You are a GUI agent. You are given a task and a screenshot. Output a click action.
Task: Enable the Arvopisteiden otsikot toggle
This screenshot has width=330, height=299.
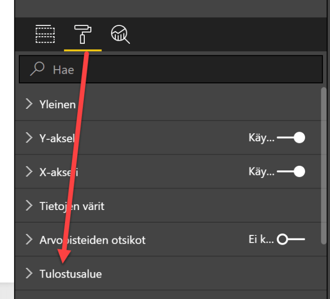coord(291,240)
